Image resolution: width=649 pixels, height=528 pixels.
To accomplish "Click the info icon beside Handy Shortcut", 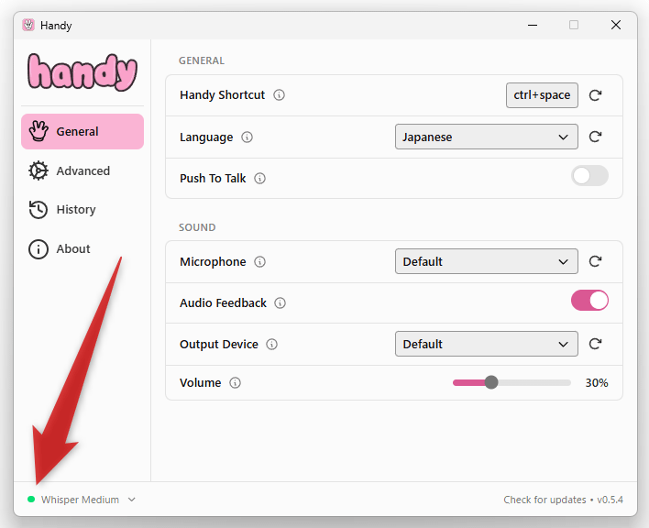I will click(280, 95).
